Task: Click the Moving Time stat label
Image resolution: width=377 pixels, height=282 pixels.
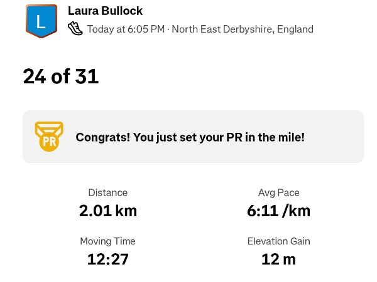Action: tap(107, 241)
